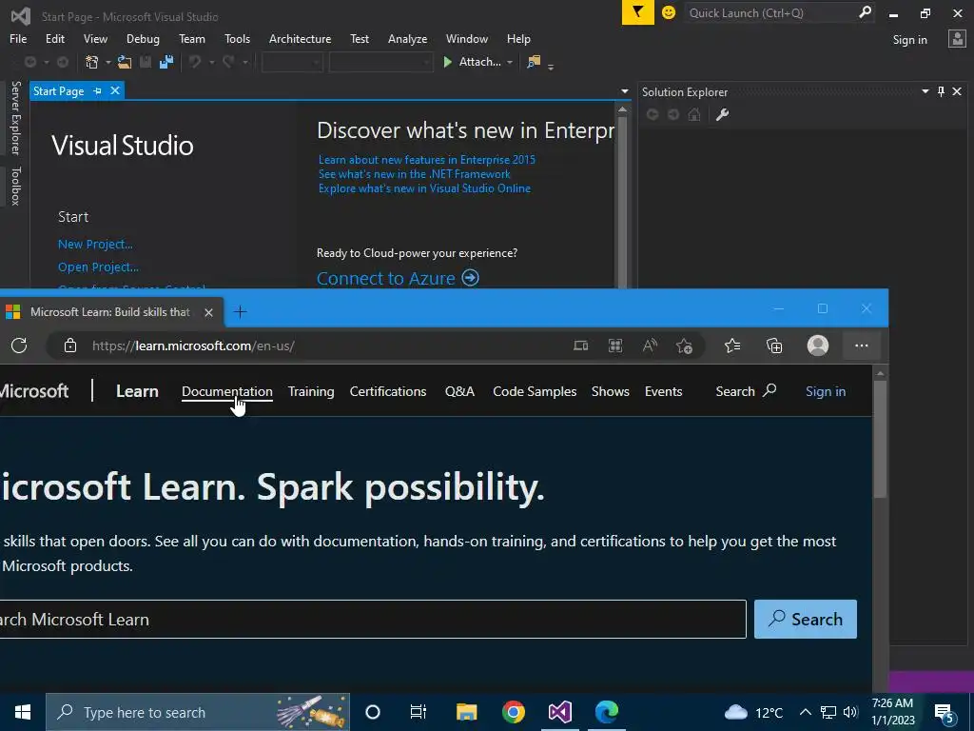Click the Edge page vertical scrollbar thumb

click(x=880, y=439)
